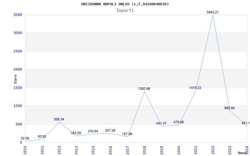Select the 2000 y-axis tick label
The height and width of the screenshot is (156, 250).
pos(18,69)
